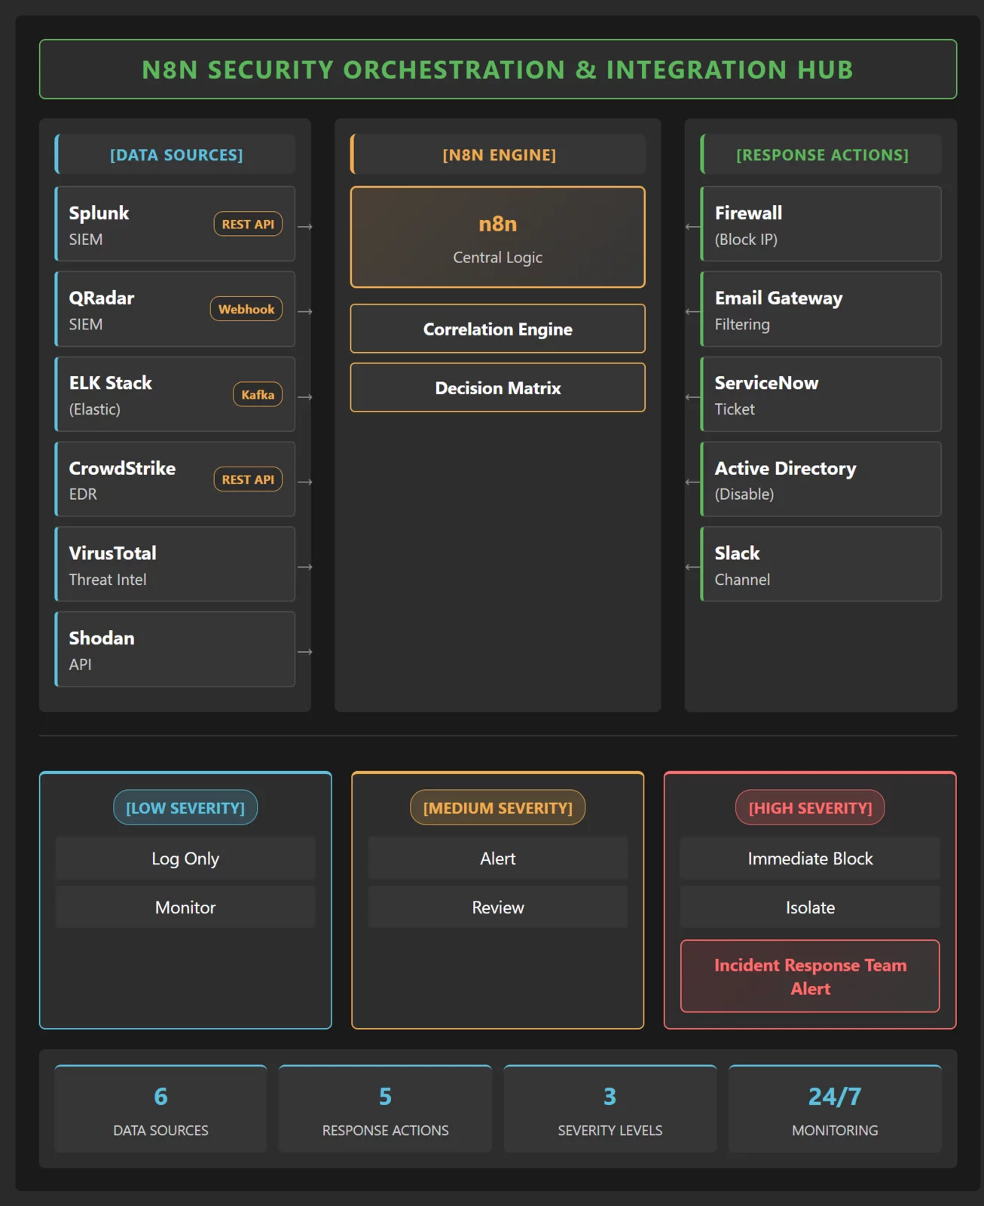
Task: Select the n8n Central Logic node
Action: 498,237
